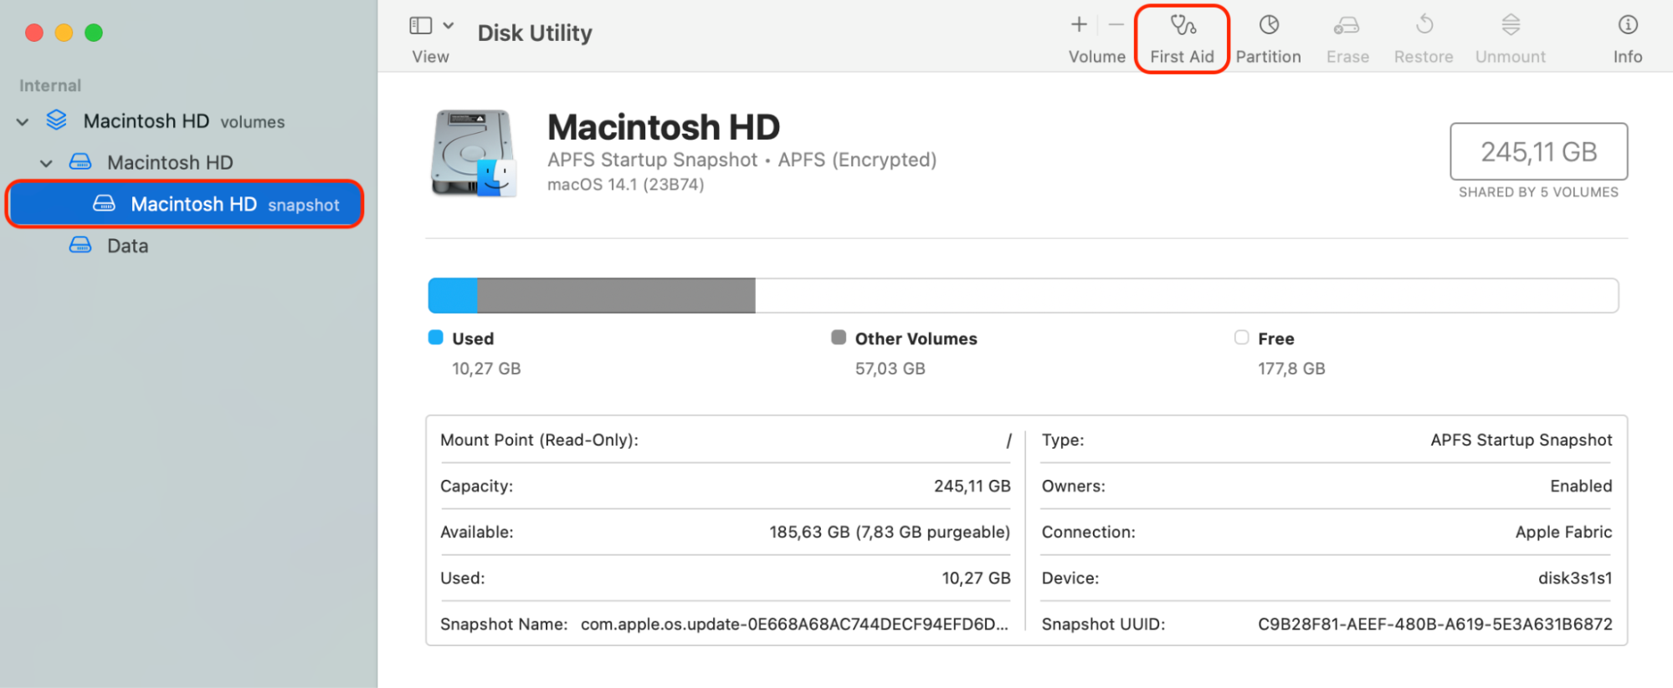Click the 245,11 GB capacity box
The width and height of the screenshot is (1673, 688).
(1538, 151)
